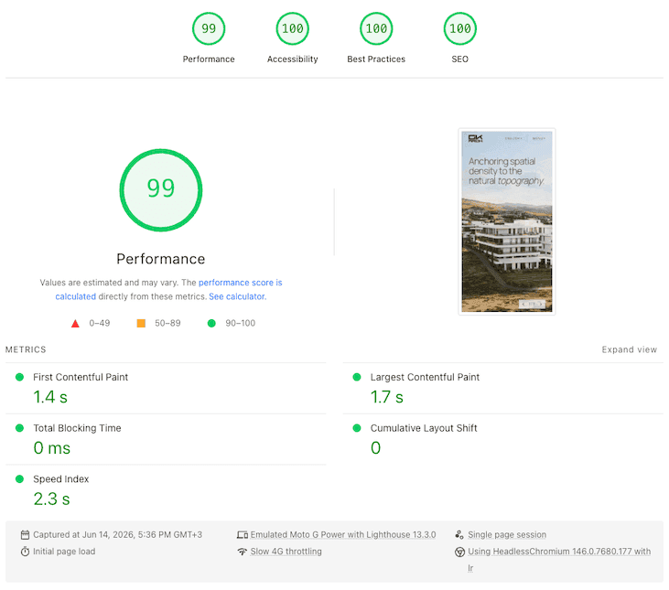
Task: Click the icon beside Single page session
Action: tap(459, 534)
